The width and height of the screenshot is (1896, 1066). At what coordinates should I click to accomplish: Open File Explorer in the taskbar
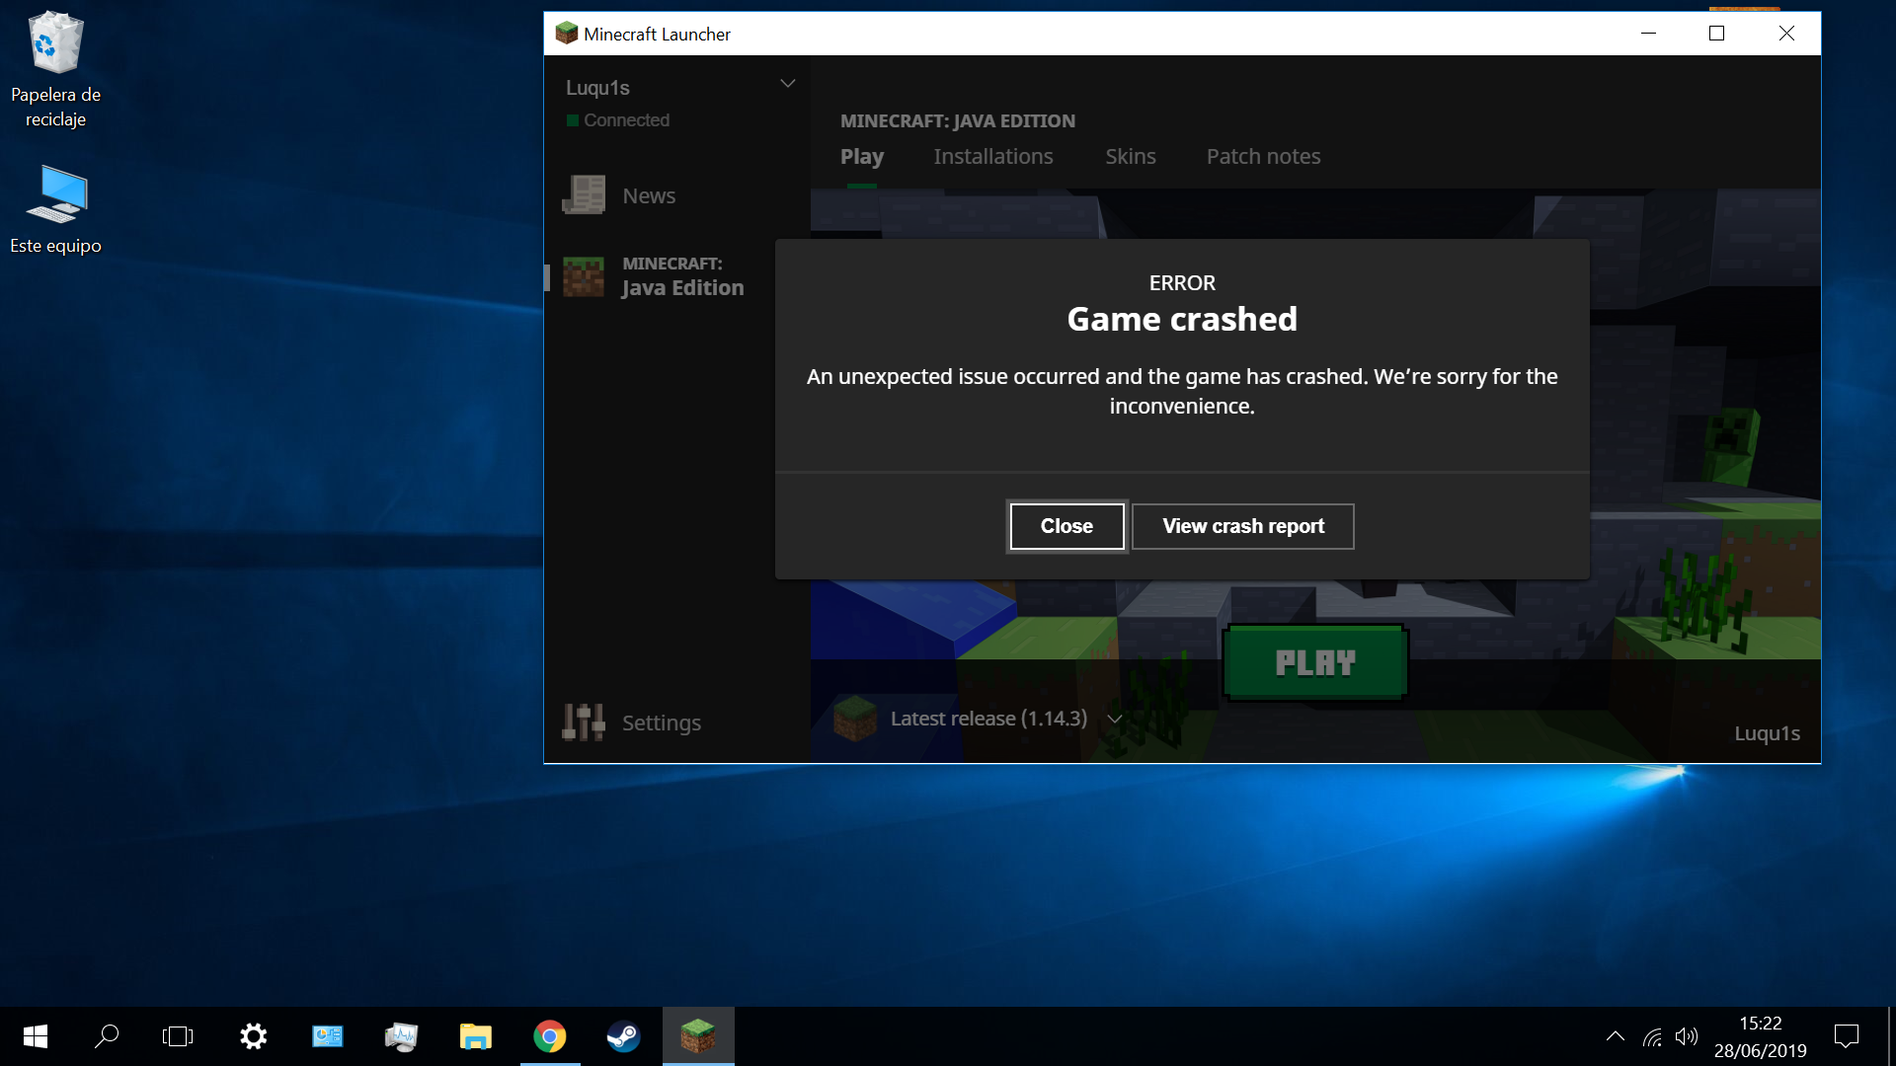475,1036
